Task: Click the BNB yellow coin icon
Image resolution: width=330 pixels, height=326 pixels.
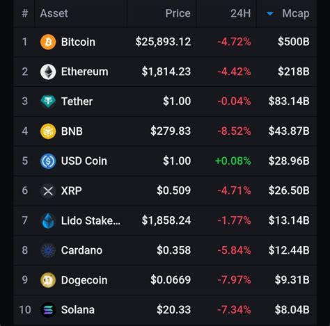Action: pos(48,131)
